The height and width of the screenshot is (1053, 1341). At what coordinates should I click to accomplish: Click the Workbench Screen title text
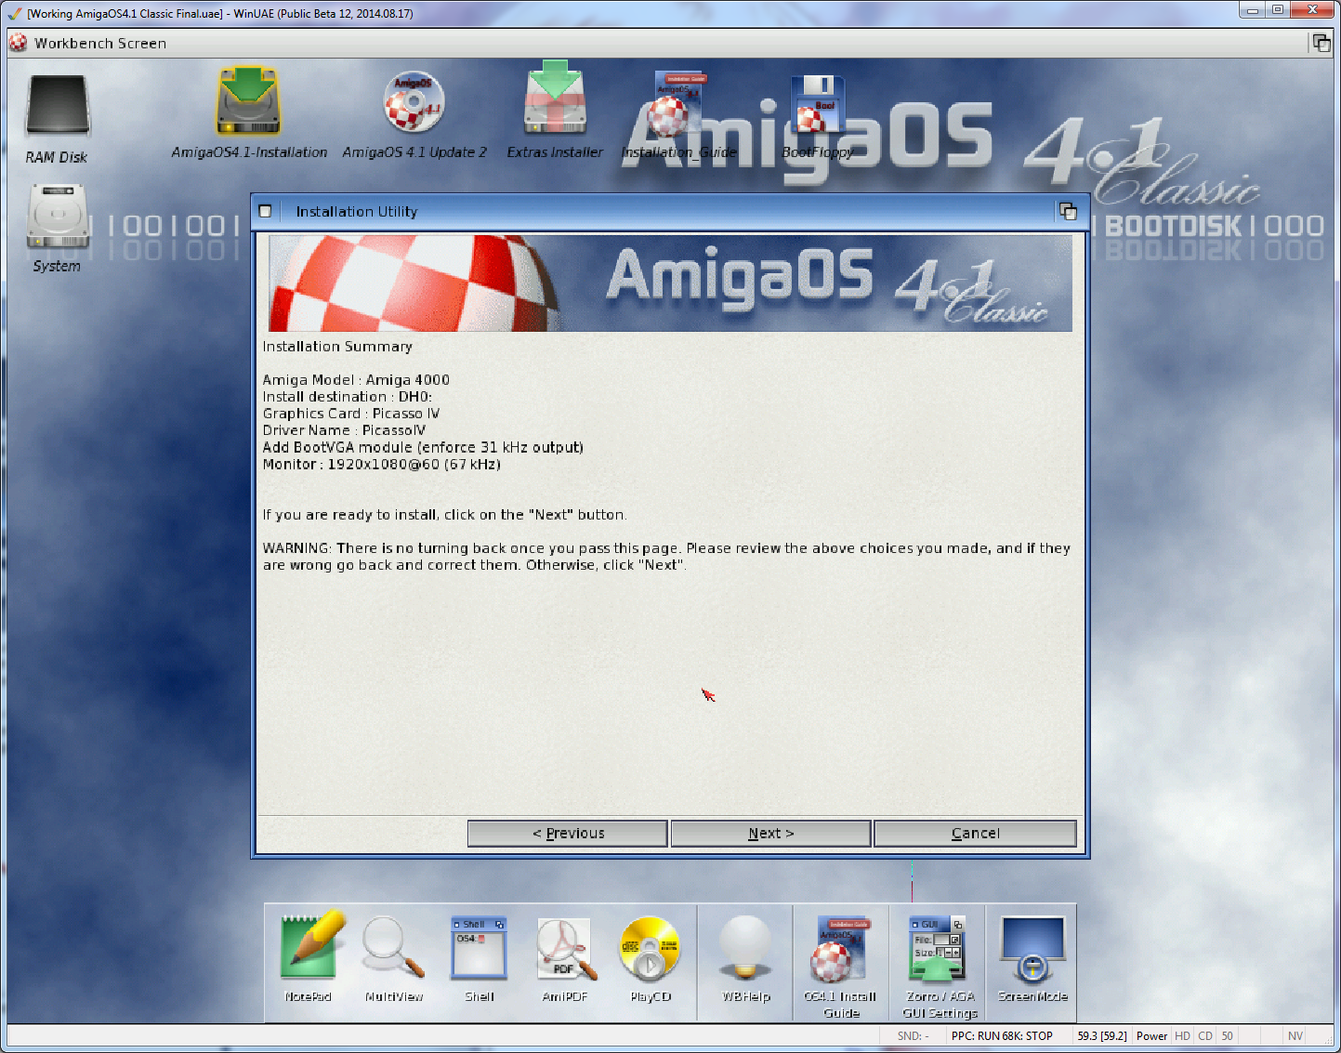tap(100, 43)
